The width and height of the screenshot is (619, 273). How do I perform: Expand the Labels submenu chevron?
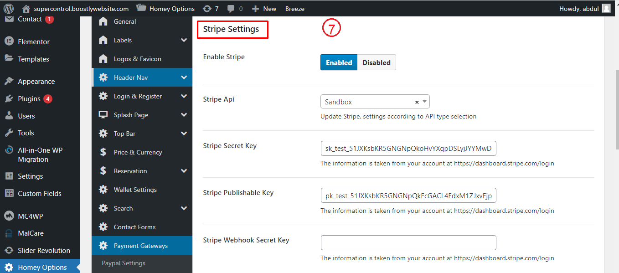click(x=184, y=40)
